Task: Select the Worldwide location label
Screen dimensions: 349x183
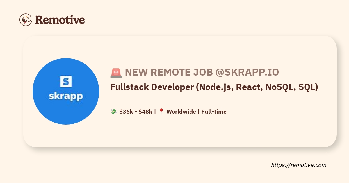Action: [181, 112]
